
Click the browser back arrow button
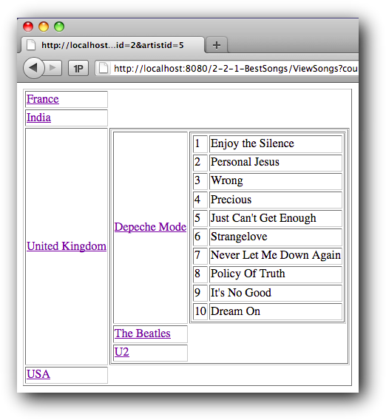coord(33,68)
